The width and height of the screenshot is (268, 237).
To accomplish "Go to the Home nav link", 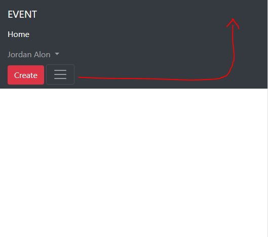I will pos(18,34).
